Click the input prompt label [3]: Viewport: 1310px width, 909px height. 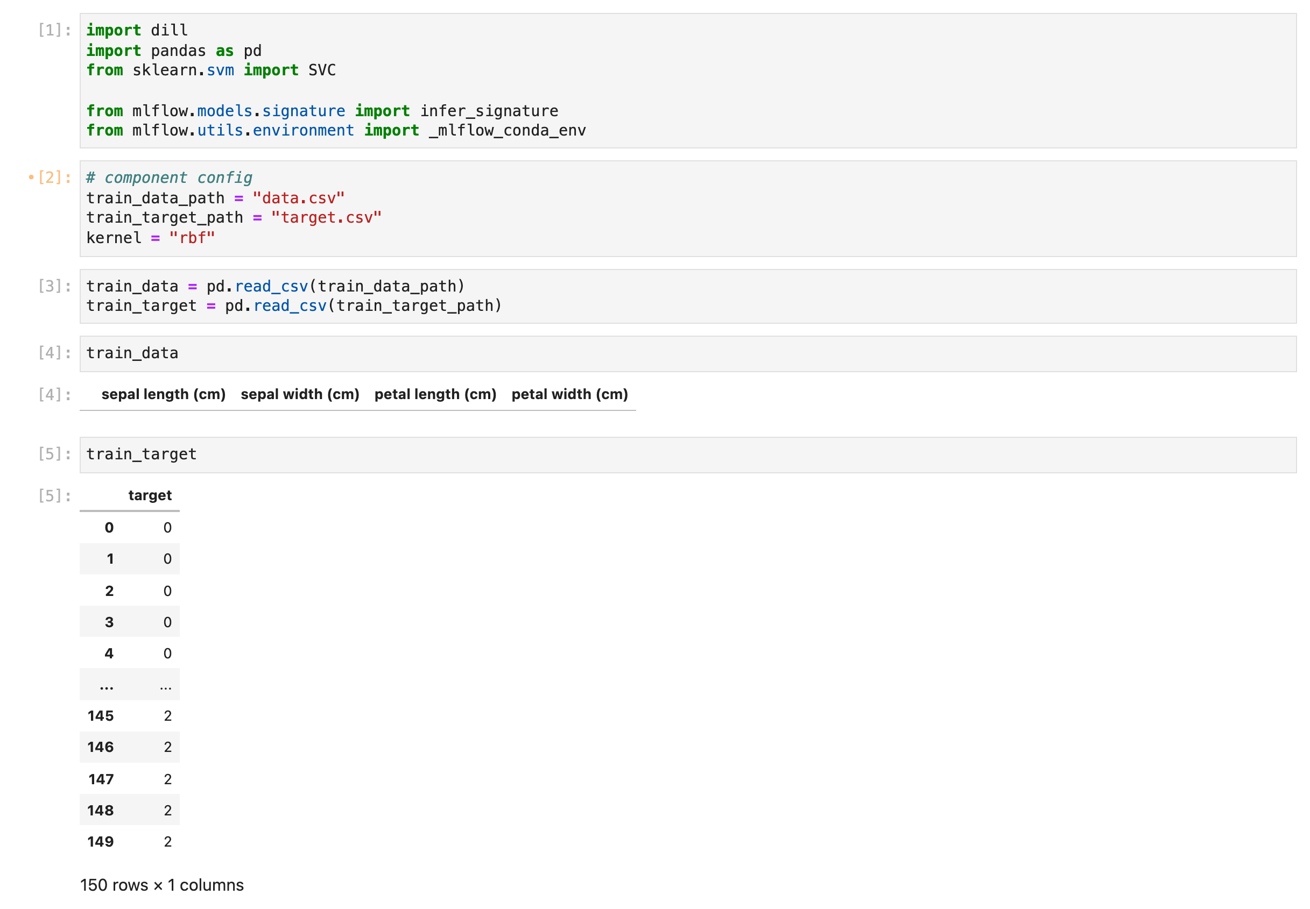pyautogui.click(x=55, y=286)
